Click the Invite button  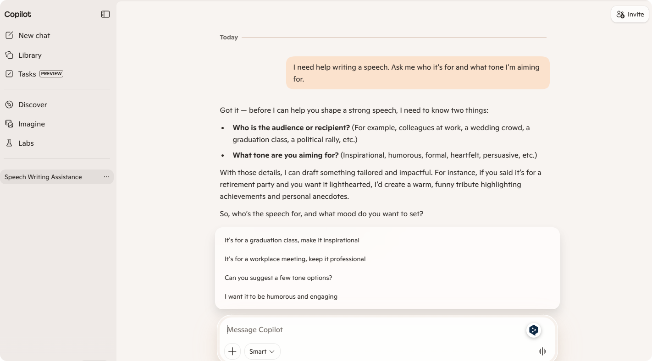click(x=630, y=14)
